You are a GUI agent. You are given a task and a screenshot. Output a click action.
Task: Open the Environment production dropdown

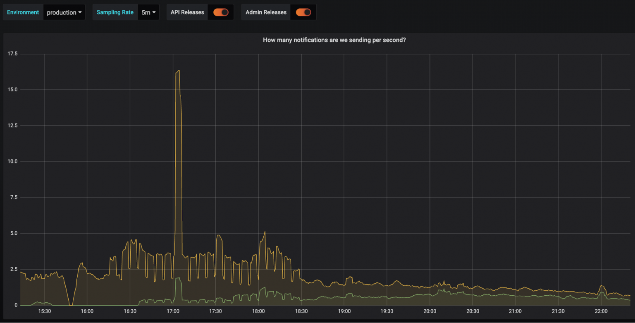pos(64,12)
